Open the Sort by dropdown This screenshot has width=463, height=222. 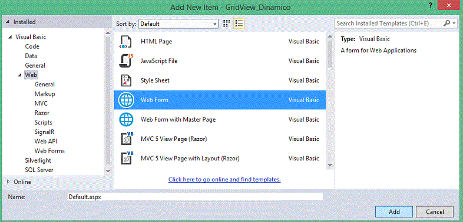pyautogui.click(x=178, y=24)
